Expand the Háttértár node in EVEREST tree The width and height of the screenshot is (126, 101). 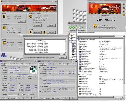(x=69, y=59)
